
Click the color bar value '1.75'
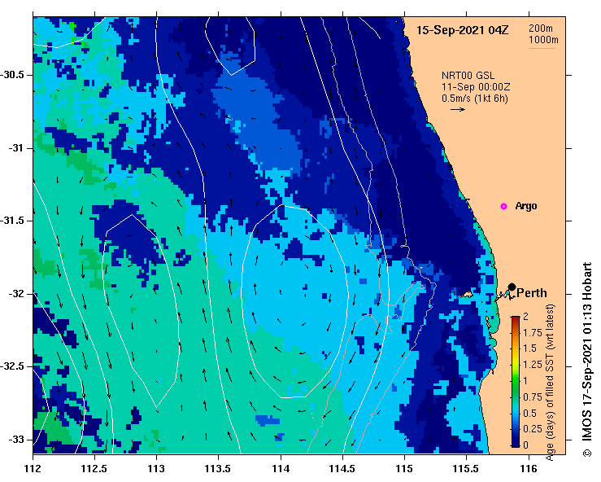pos(533,333)
